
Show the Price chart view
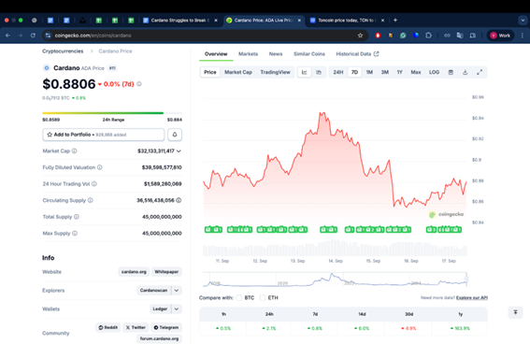pos(210,72)
